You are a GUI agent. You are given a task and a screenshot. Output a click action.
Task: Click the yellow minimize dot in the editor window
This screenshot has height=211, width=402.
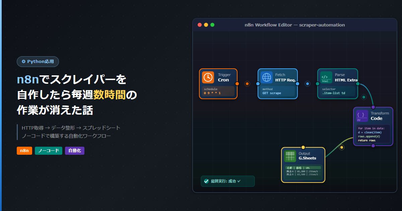[206, 25]
